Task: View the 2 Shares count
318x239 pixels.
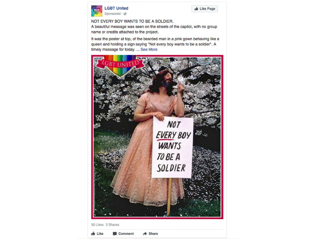Action: coord(112,225)
